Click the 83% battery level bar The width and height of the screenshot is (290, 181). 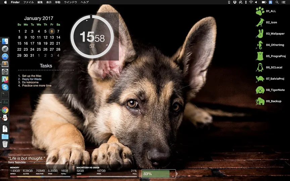point(158,174)
